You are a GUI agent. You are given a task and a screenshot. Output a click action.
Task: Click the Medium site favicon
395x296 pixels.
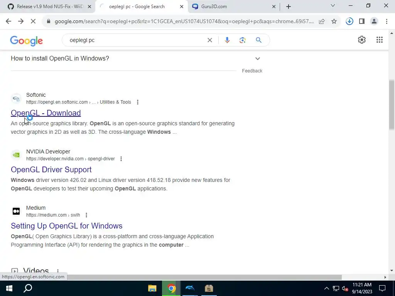pos(16,211)
